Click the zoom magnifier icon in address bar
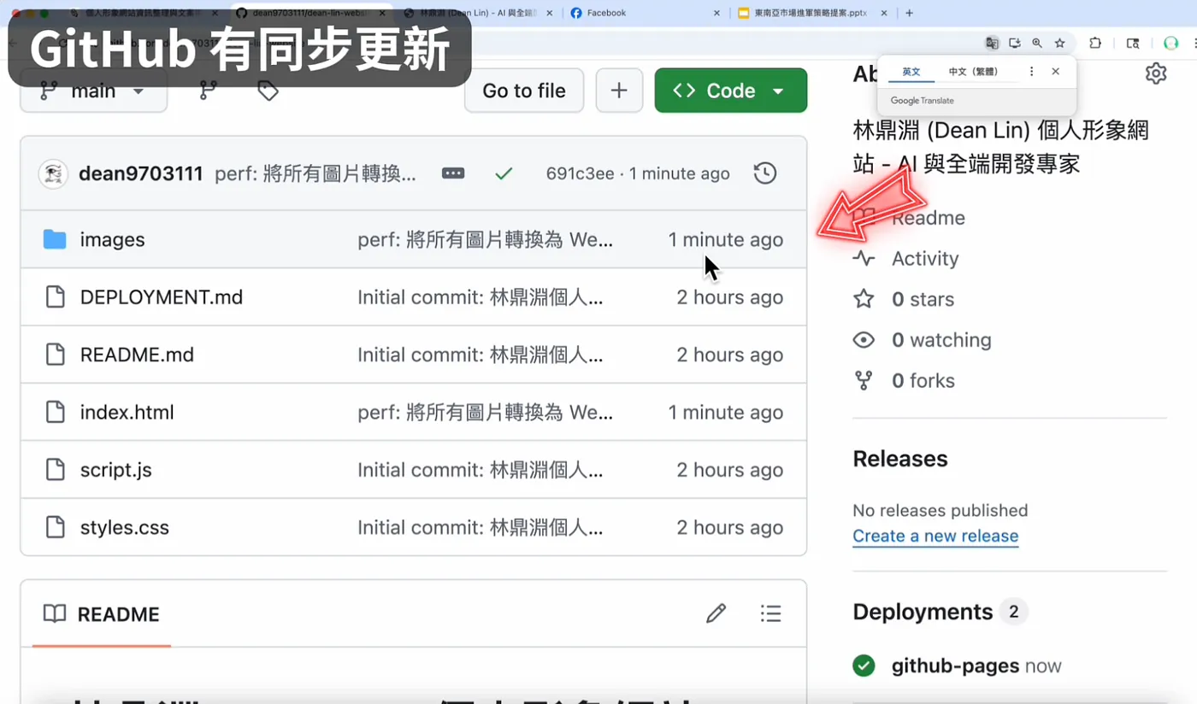The width and height of the screenshot is (1197, 704). point(1037,43)
